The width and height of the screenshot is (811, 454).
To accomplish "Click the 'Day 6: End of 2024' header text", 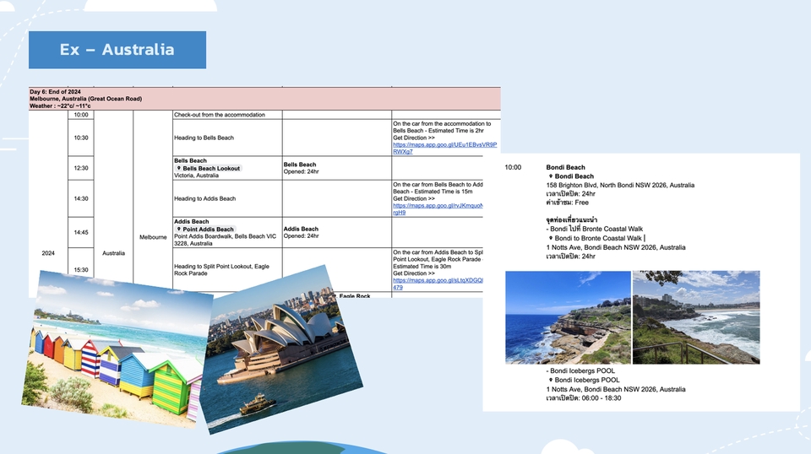I will tap(56, 91).
